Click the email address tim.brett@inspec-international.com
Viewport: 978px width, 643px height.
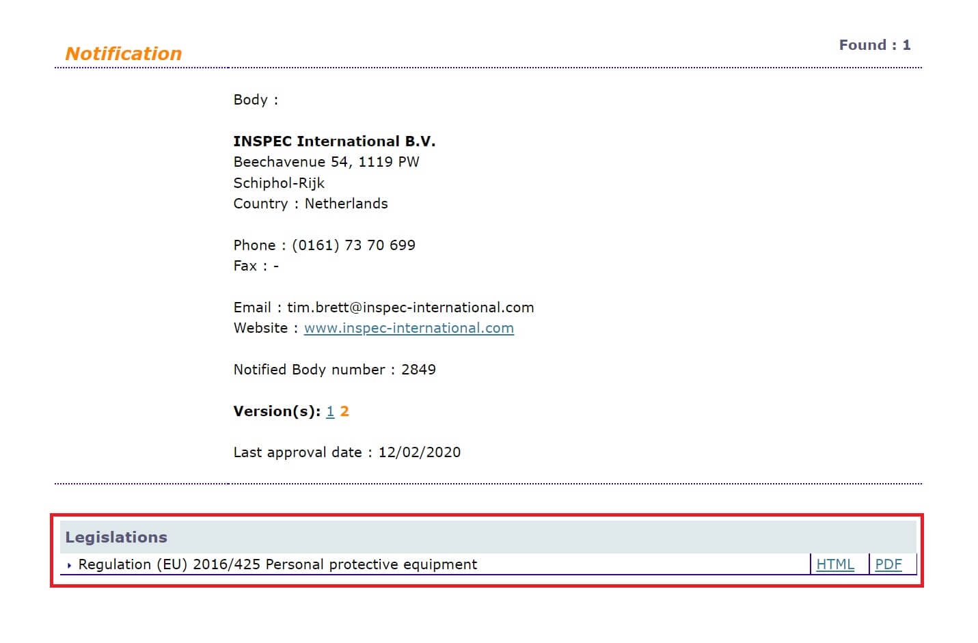[x=411, y=307]
